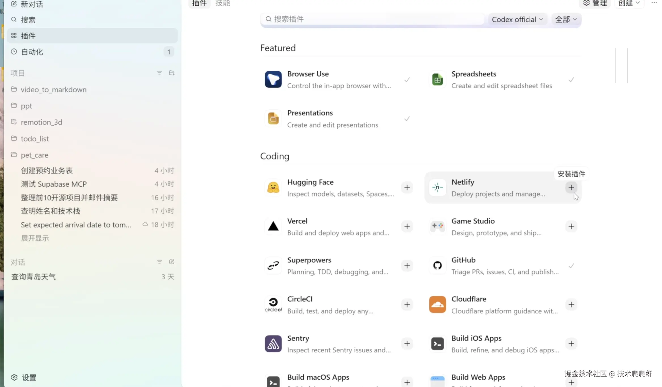The width and height of the screenshot is (662, 387).
Task: Open 自动化 in the sidebar
Action: pos(32,52)
